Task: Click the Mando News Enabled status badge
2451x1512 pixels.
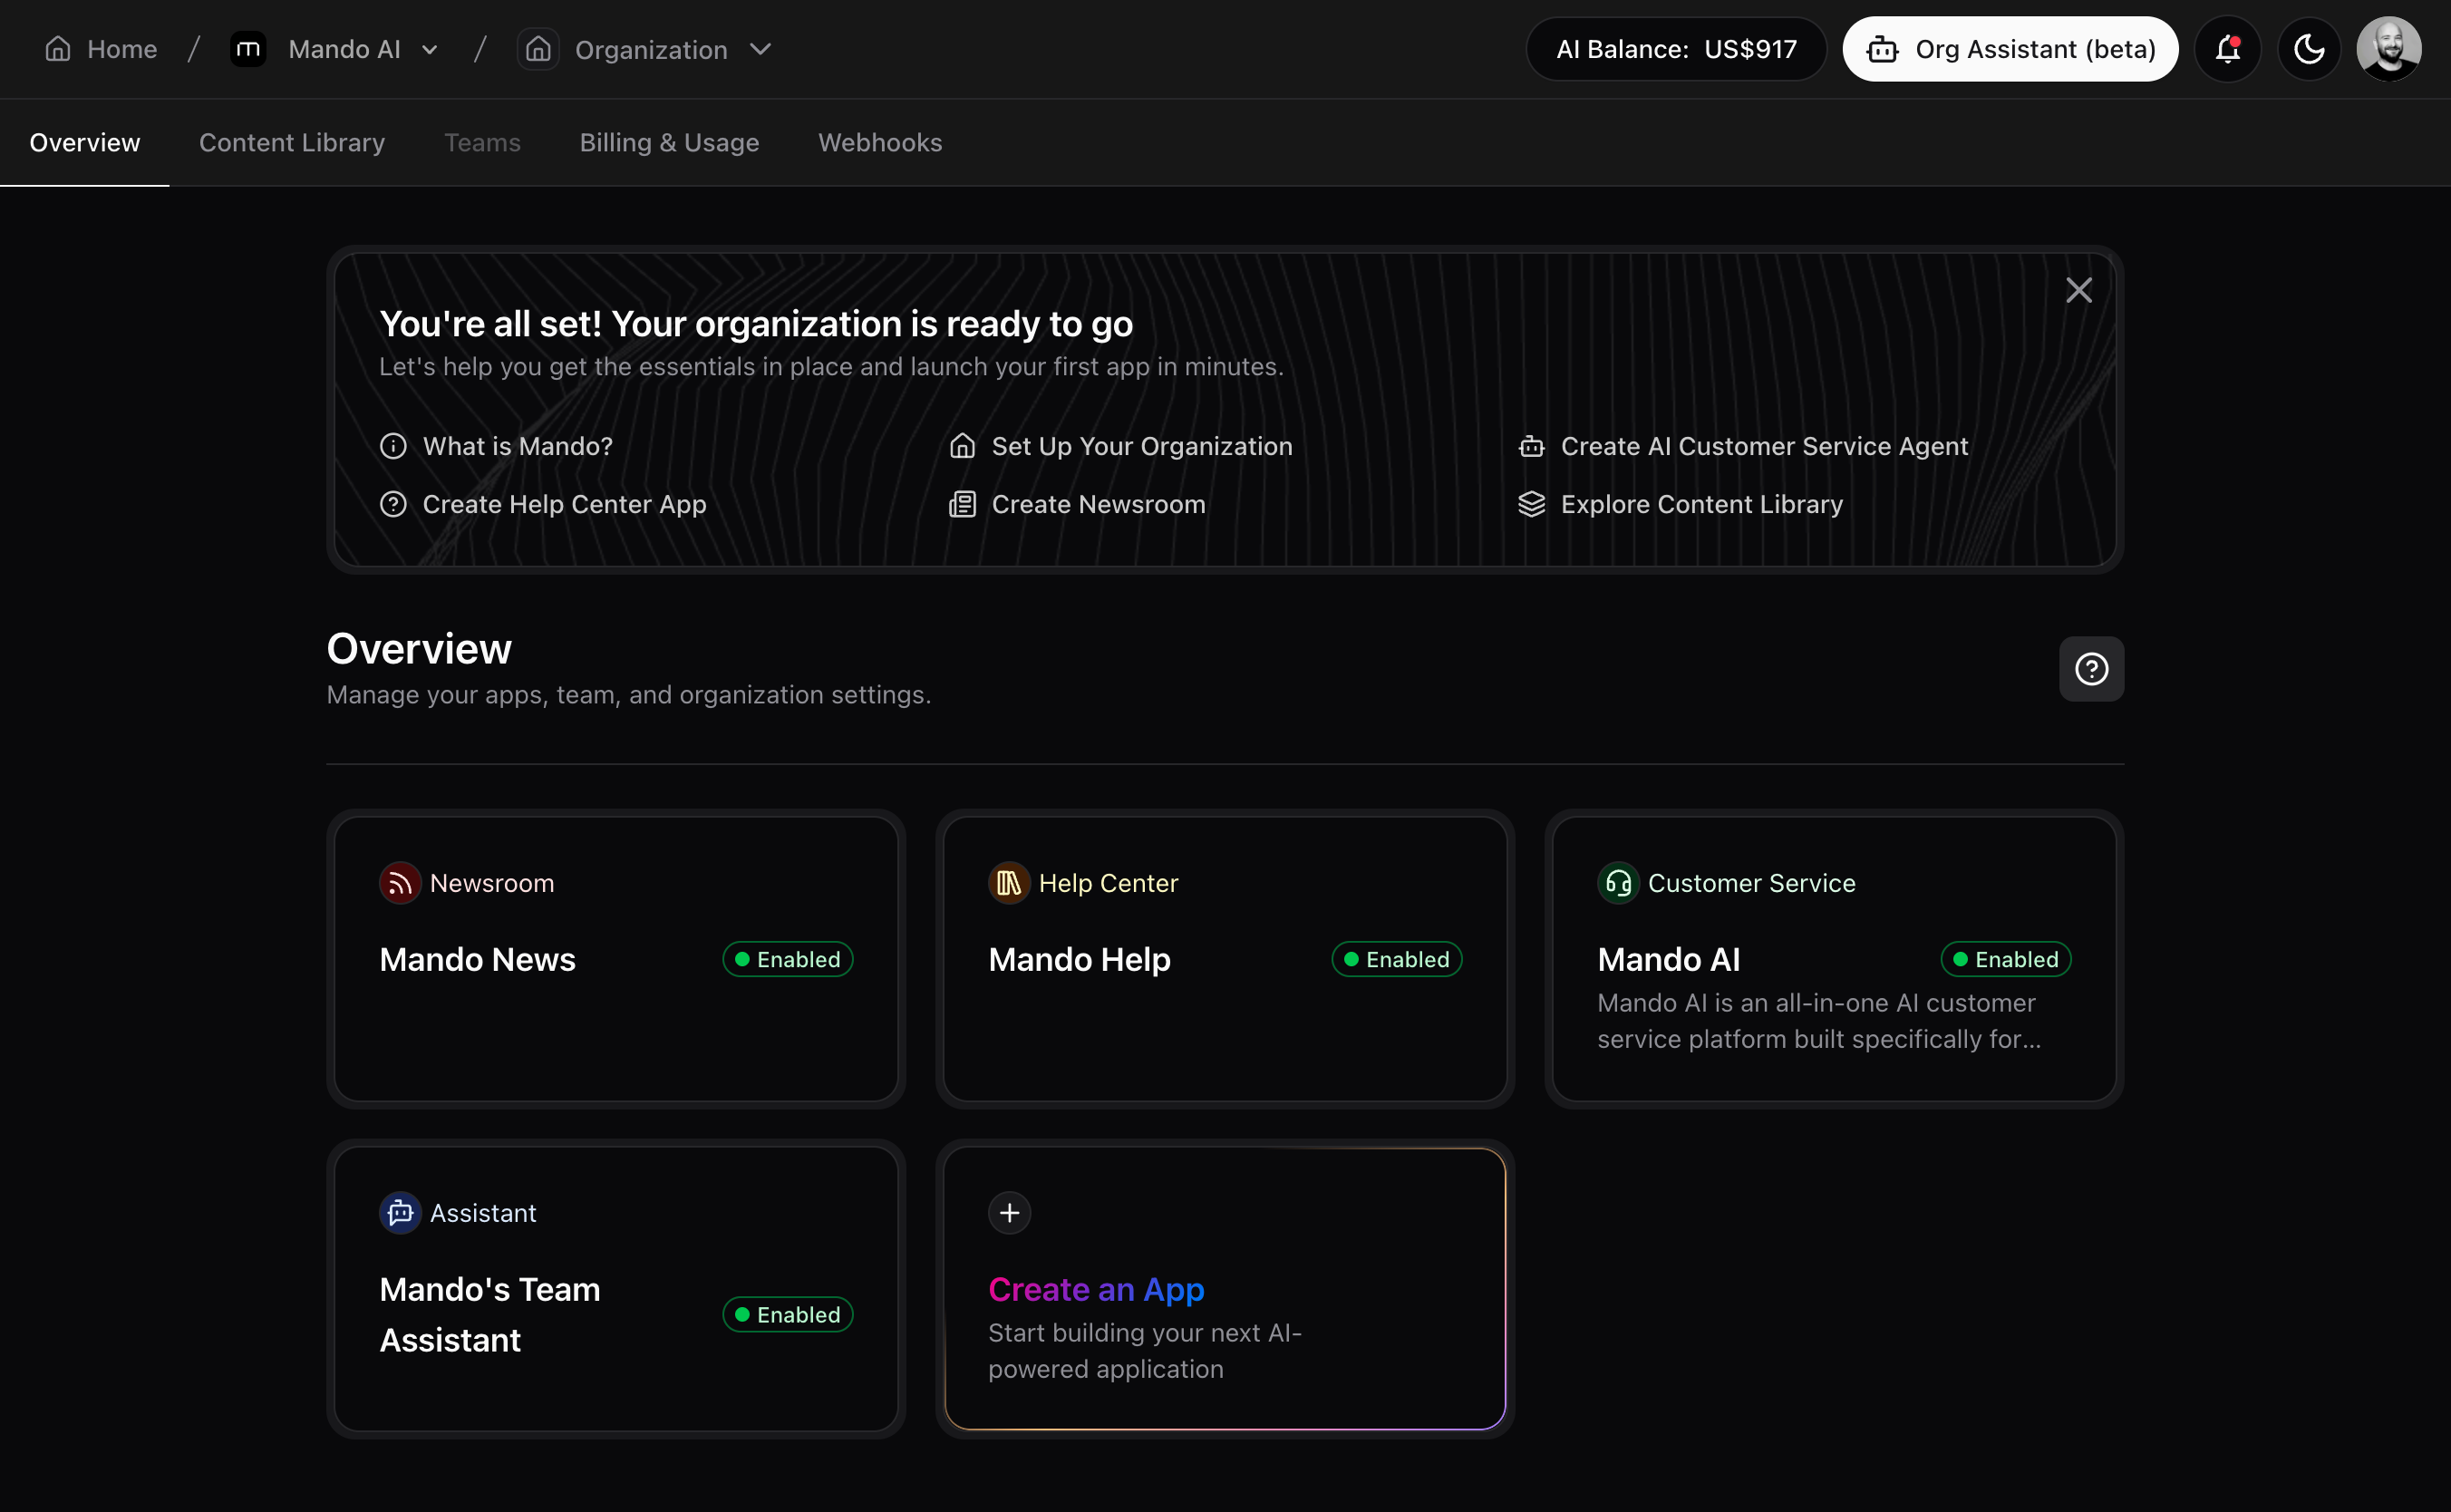Action: pyautogui.click(x=788, y=960)
